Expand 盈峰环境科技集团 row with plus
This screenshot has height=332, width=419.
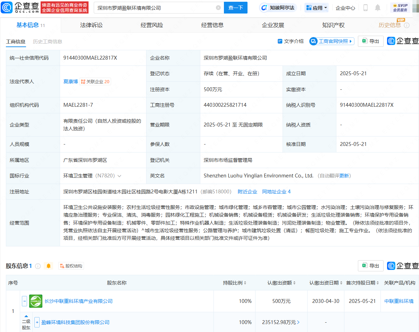click(37, 322)
